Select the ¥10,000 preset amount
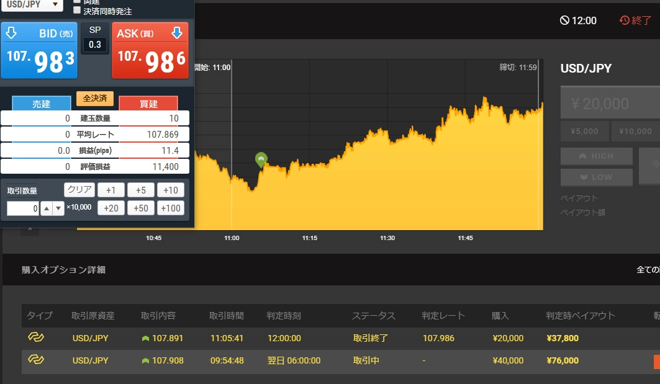 (x=635, y=132)
